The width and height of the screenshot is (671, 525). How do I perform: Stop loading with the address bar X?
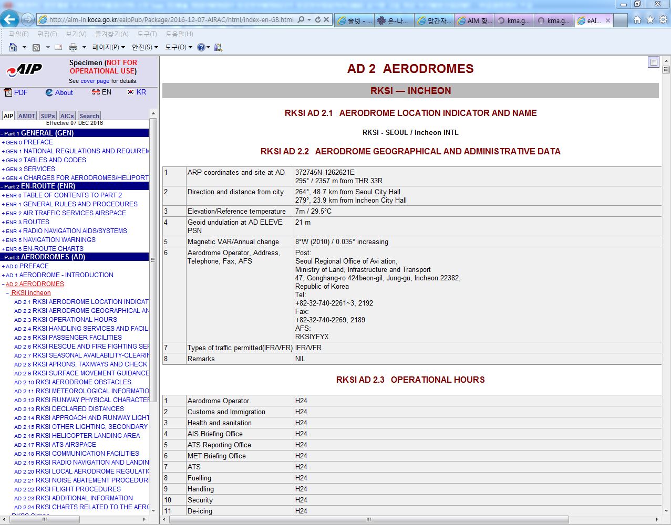click(326, 20)
